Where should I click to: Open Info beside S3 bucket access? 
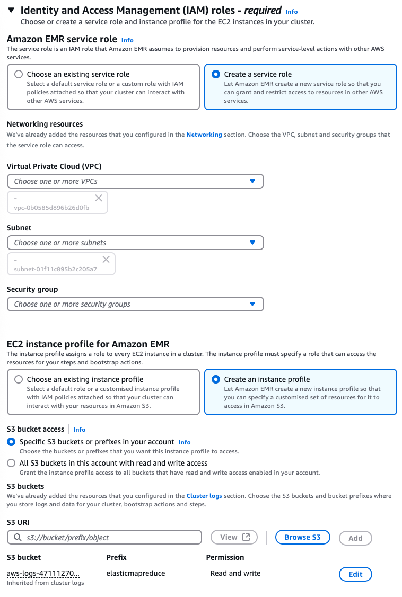click(x=79, y=430)
